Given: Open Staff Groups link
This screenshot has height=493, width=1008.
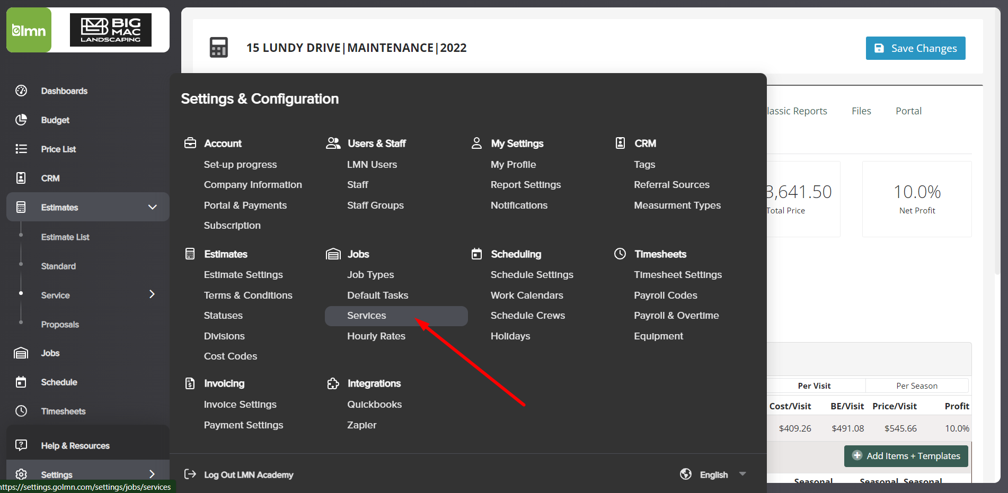Looking at the screenshot, I should (x=375, y=205).
